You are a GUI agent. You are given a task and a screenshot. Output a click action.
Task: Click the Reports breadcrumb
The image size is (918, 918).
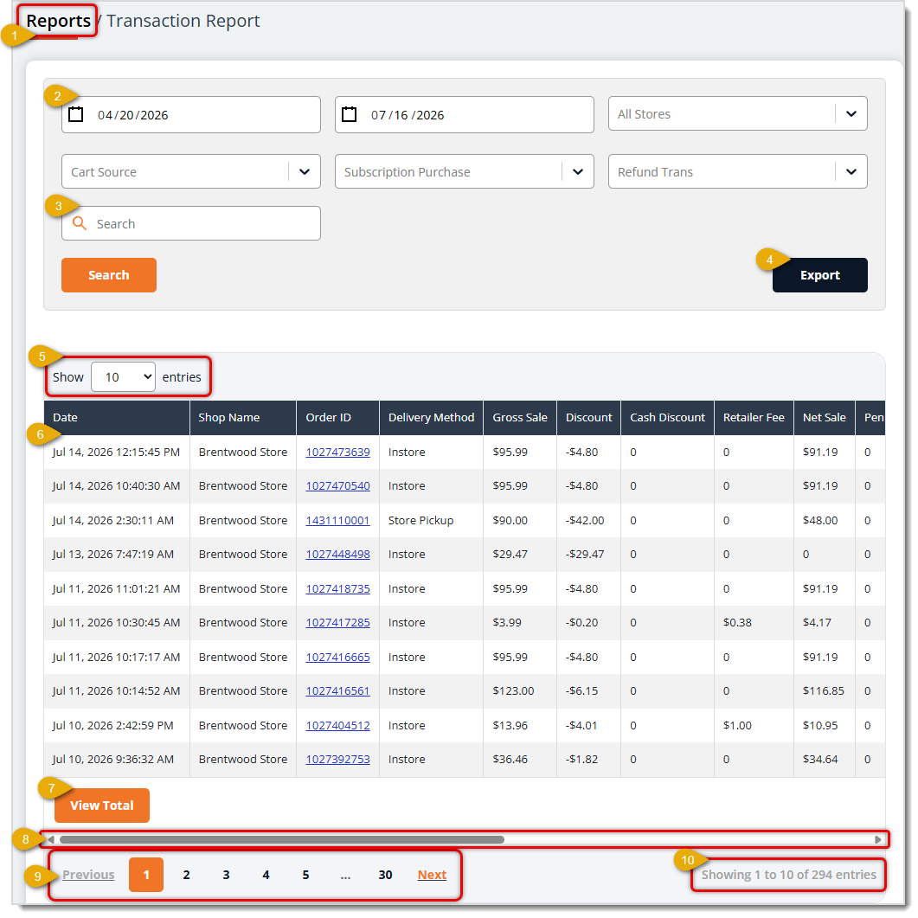[59, 21]
